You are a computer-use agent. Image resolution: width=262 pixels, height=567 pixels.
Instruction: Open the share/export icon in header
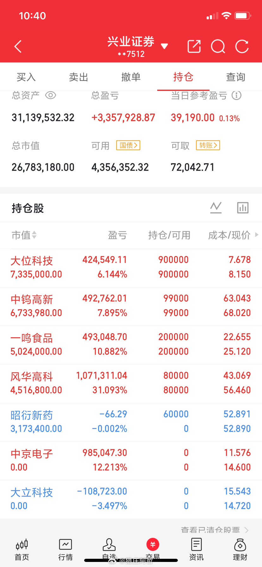194,46
